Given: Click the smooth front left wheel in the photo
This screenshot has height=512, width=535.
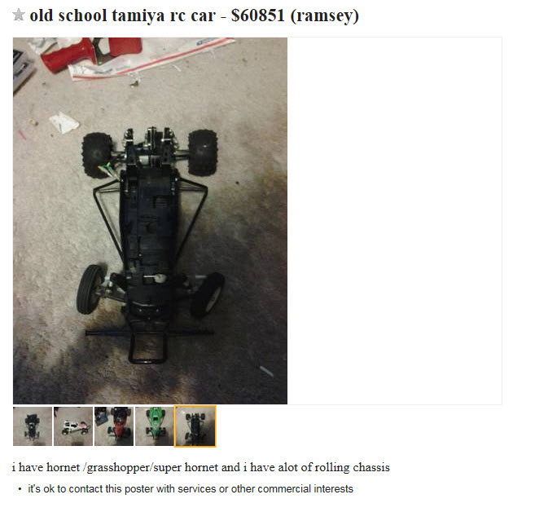Looking at the screenshot, I should (x=90, y=289).
